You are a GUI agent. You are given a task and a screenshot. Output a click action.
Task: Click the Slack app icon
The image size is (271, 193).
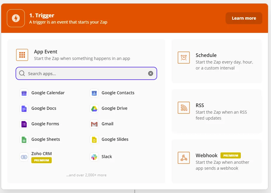(94, 157)
